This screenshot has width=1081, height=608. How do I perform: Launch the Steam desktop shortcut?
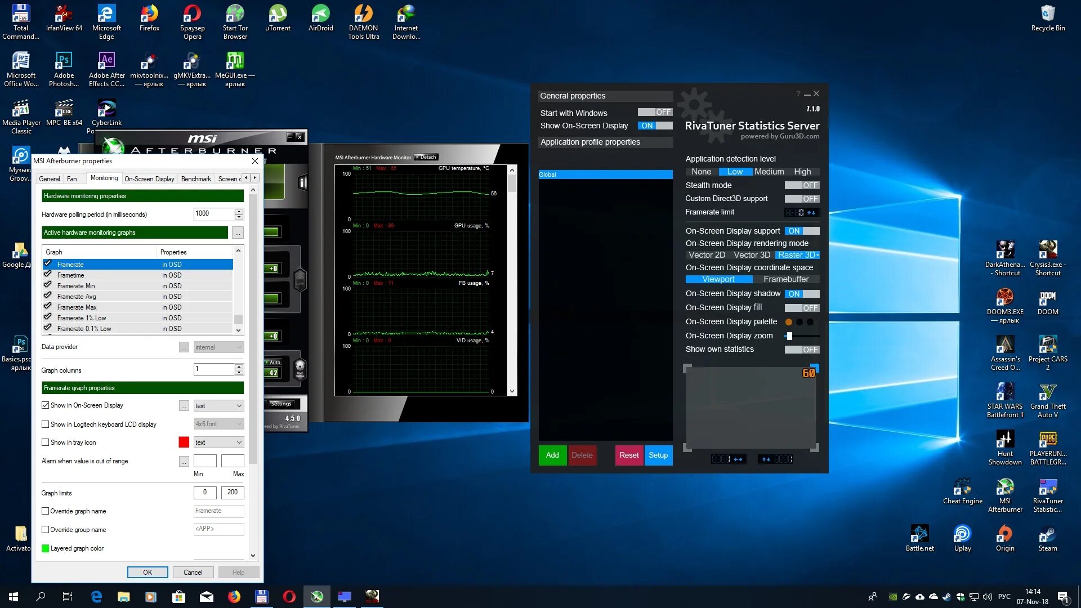click(x=1048, y=539)
